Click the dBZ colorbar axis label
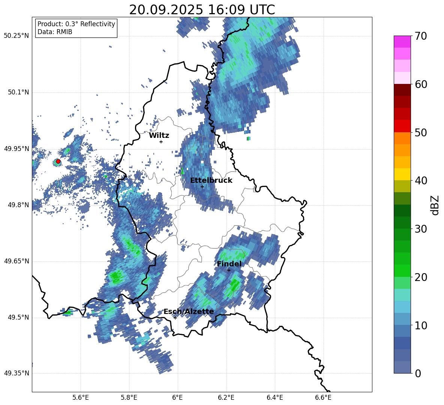 click(435, 205)
